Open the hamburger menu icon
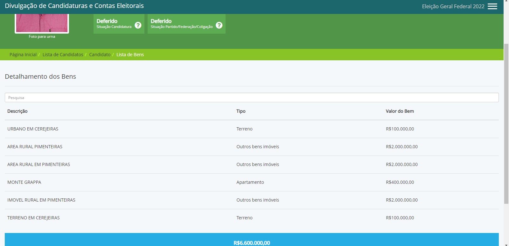Viewport: 509px width, 246px height. point(492,6)
